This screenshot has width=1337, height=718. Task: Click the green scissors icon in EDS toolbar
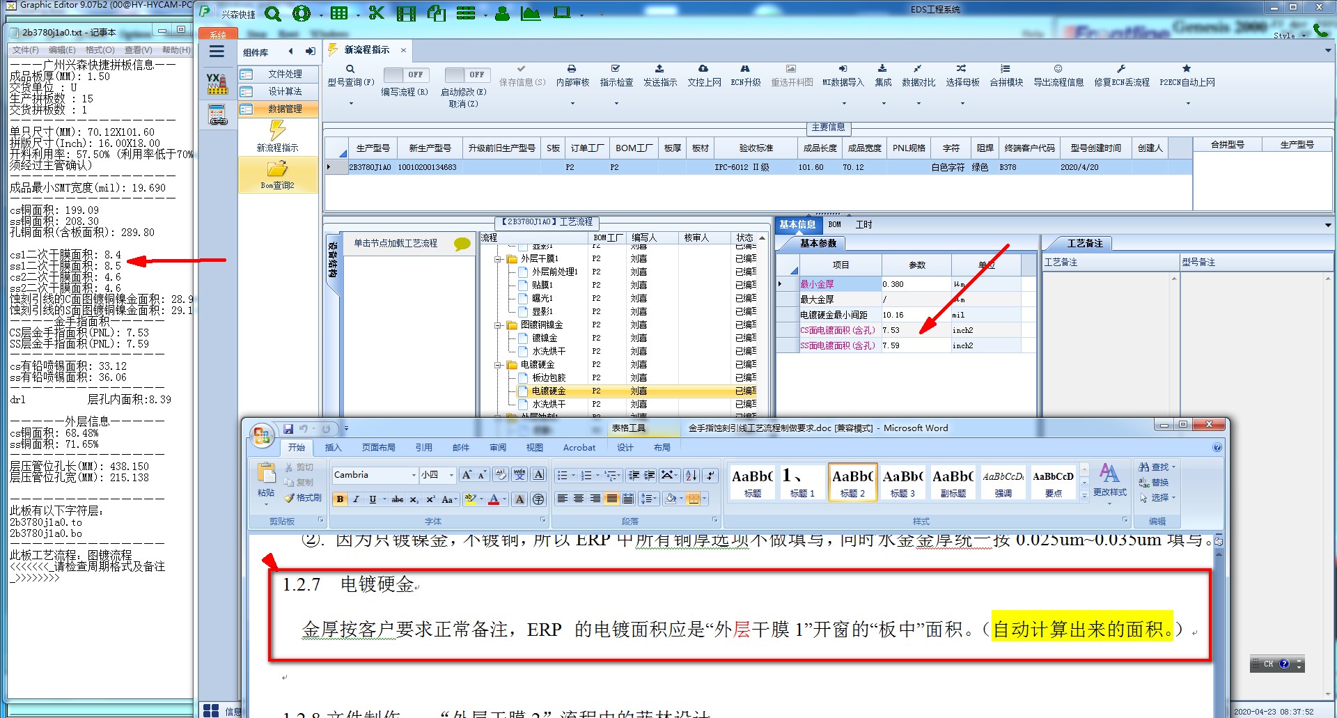click(376, 13)
